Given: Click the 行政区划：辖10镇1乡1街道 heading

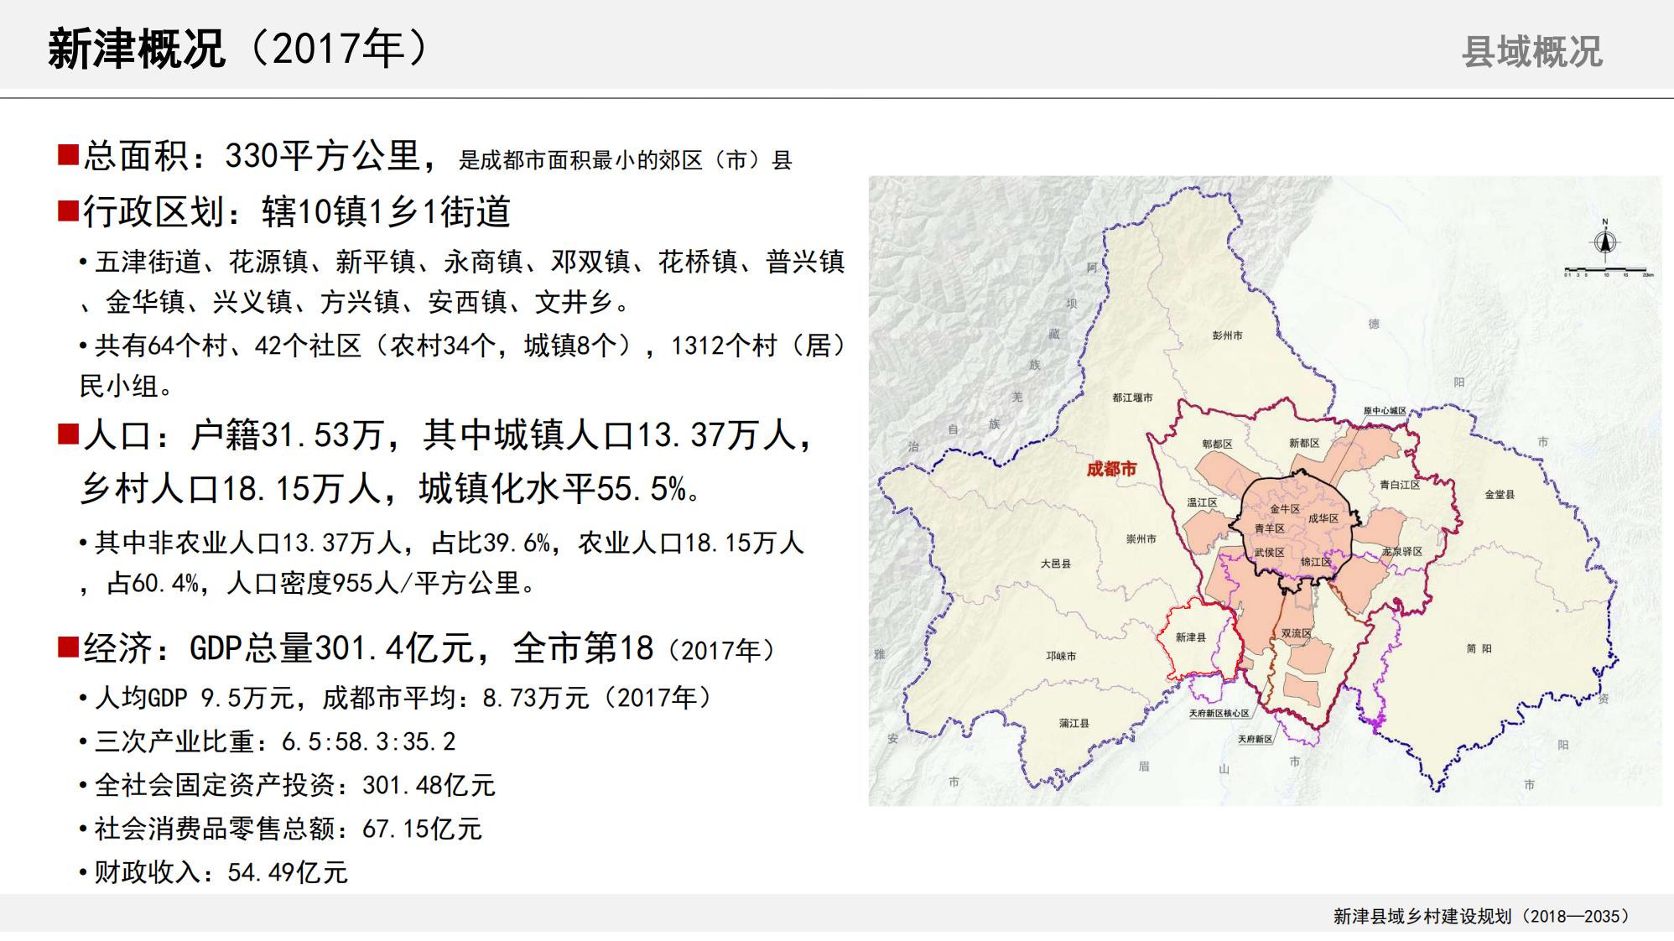Looking at the screenshot, I should (x=297, y=211).
